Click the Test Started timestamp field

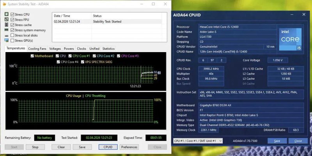pos(99,138)
